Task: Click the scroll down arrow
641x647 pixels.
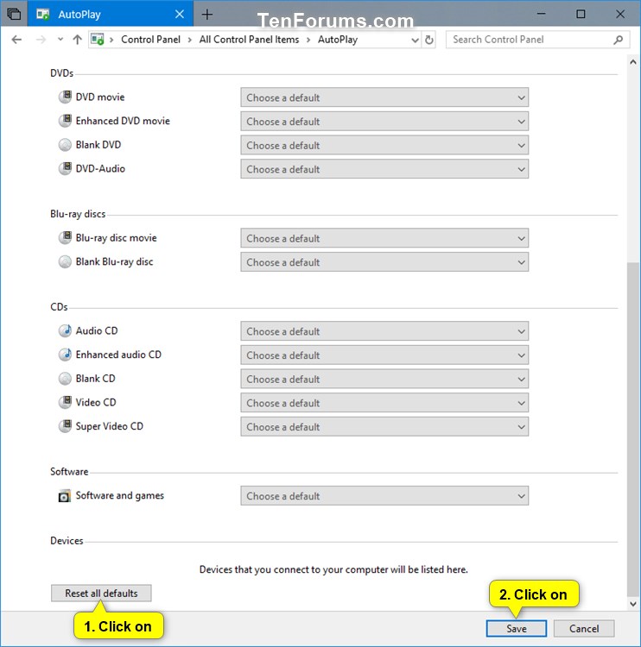Action: [x=632, y=604]
